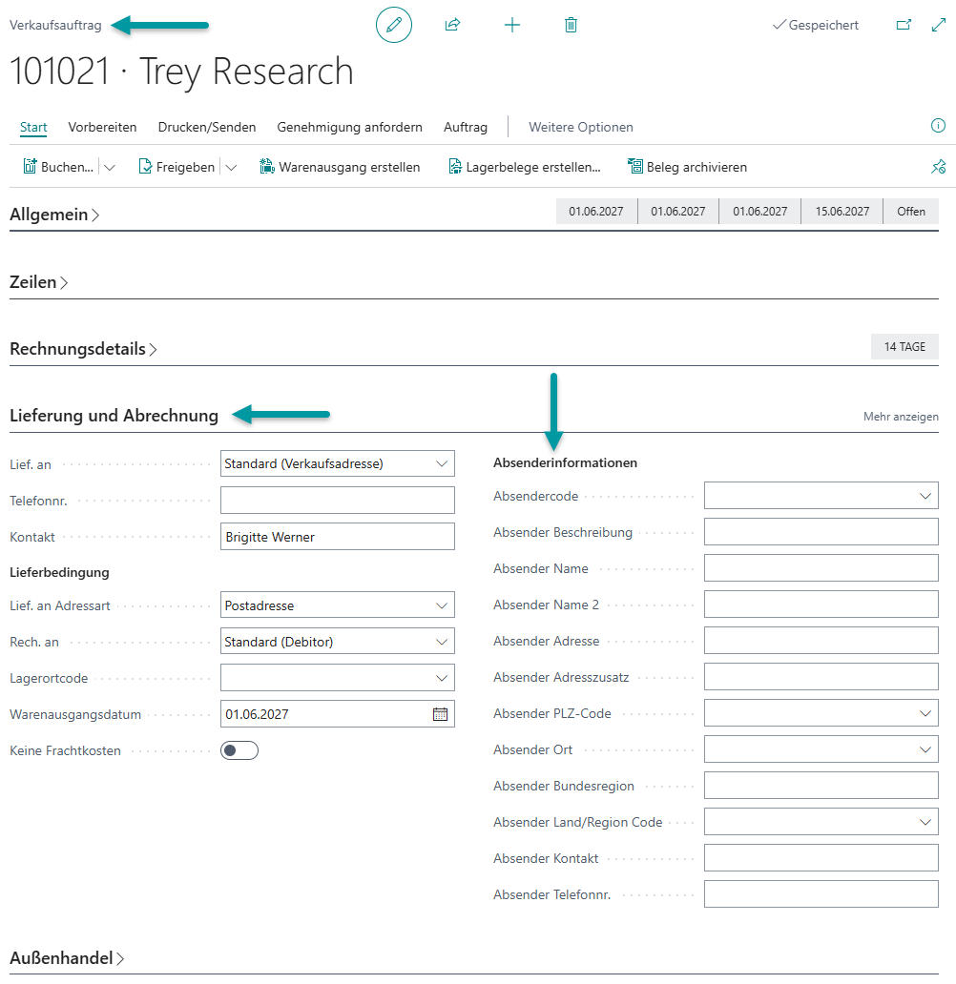Click the share icon at top
Viewport: 956px width, 984px height.
pyautogui.click(x=453, y=25)
